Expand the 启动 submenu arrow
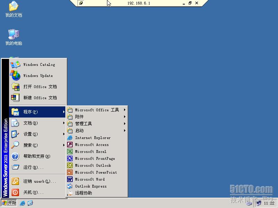278x208 pixels. (125, 131)
